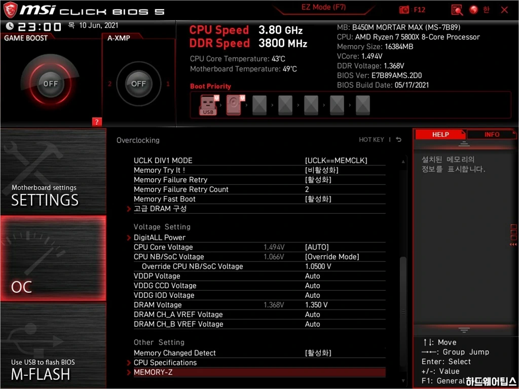Screen dimensions: 519x389
Task: Expand the MEMORY-Z submenu arrow
Action: click(x=129, y=372)
